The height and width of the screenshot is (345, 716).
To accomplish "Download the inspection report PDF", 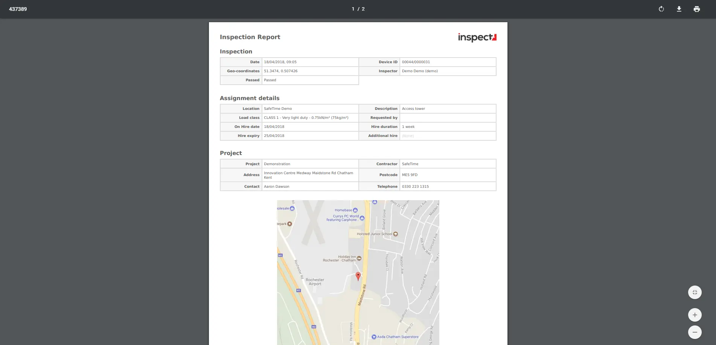I will click(679, 9).
